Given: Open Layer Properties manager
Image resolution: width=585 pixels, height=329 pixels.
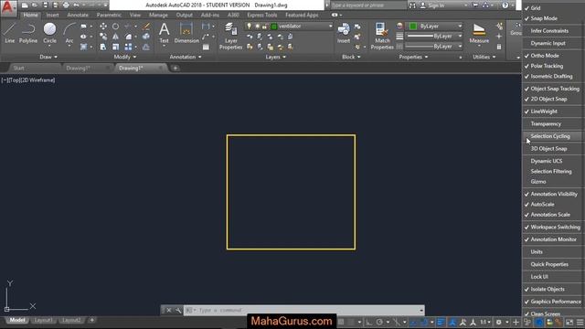Looking at the screenshot, I should pos(230,36).
